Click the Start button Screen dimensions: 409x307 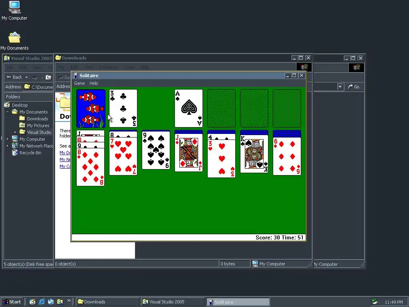pos(12,302)
